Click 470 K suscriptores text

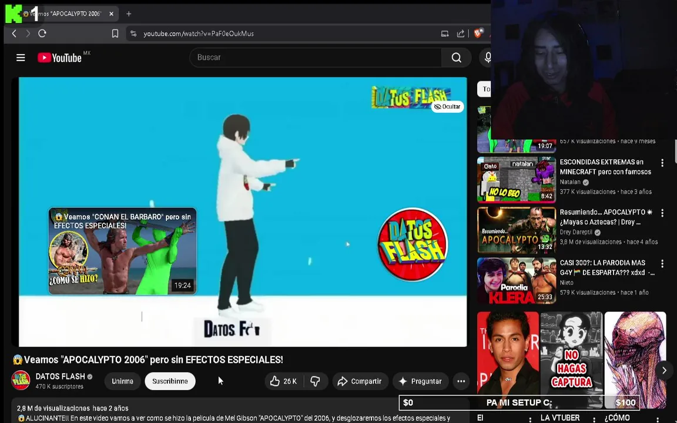tap(59, 387)
